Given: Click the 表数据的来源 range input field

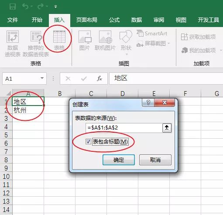Looking at the screenshot, I should pos(124,128).
